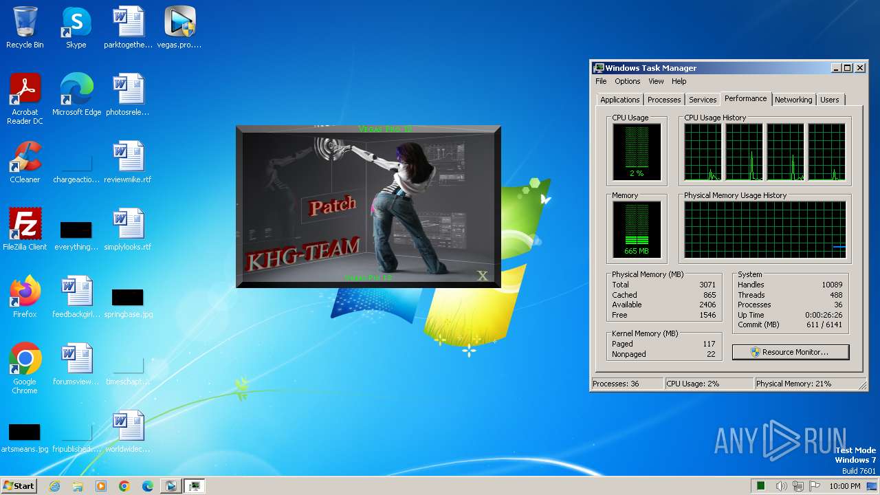880x495 pixels.
Task: Switch to the Networking tab
Action: (x=793, y=100)
